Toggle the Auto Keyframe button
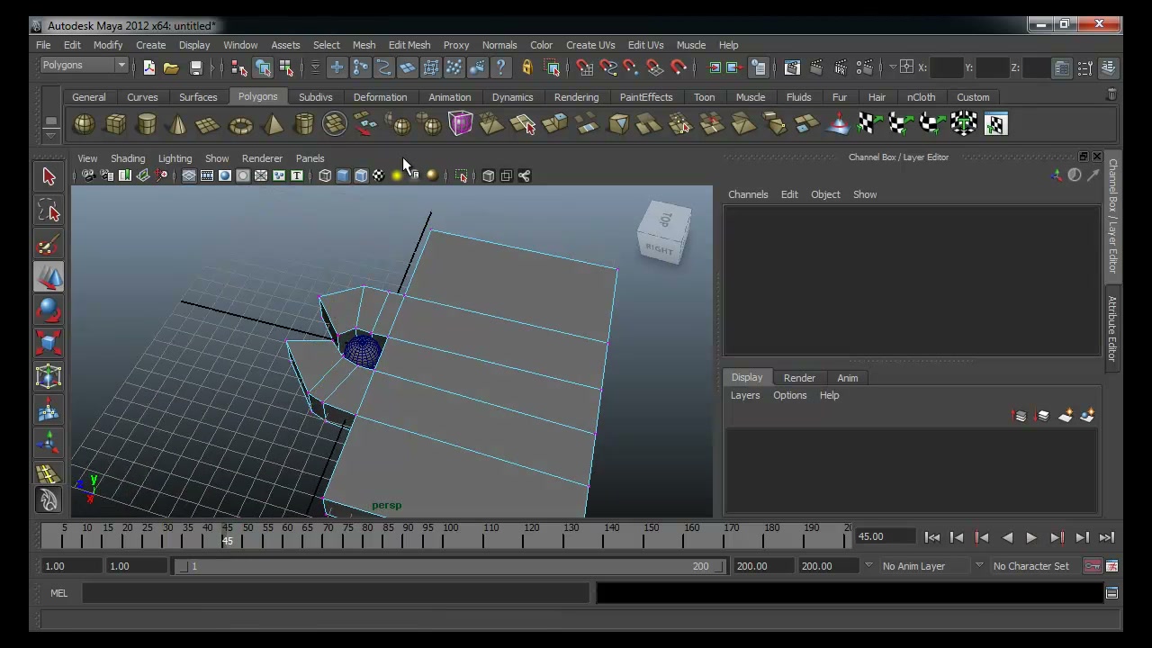 1093,566
